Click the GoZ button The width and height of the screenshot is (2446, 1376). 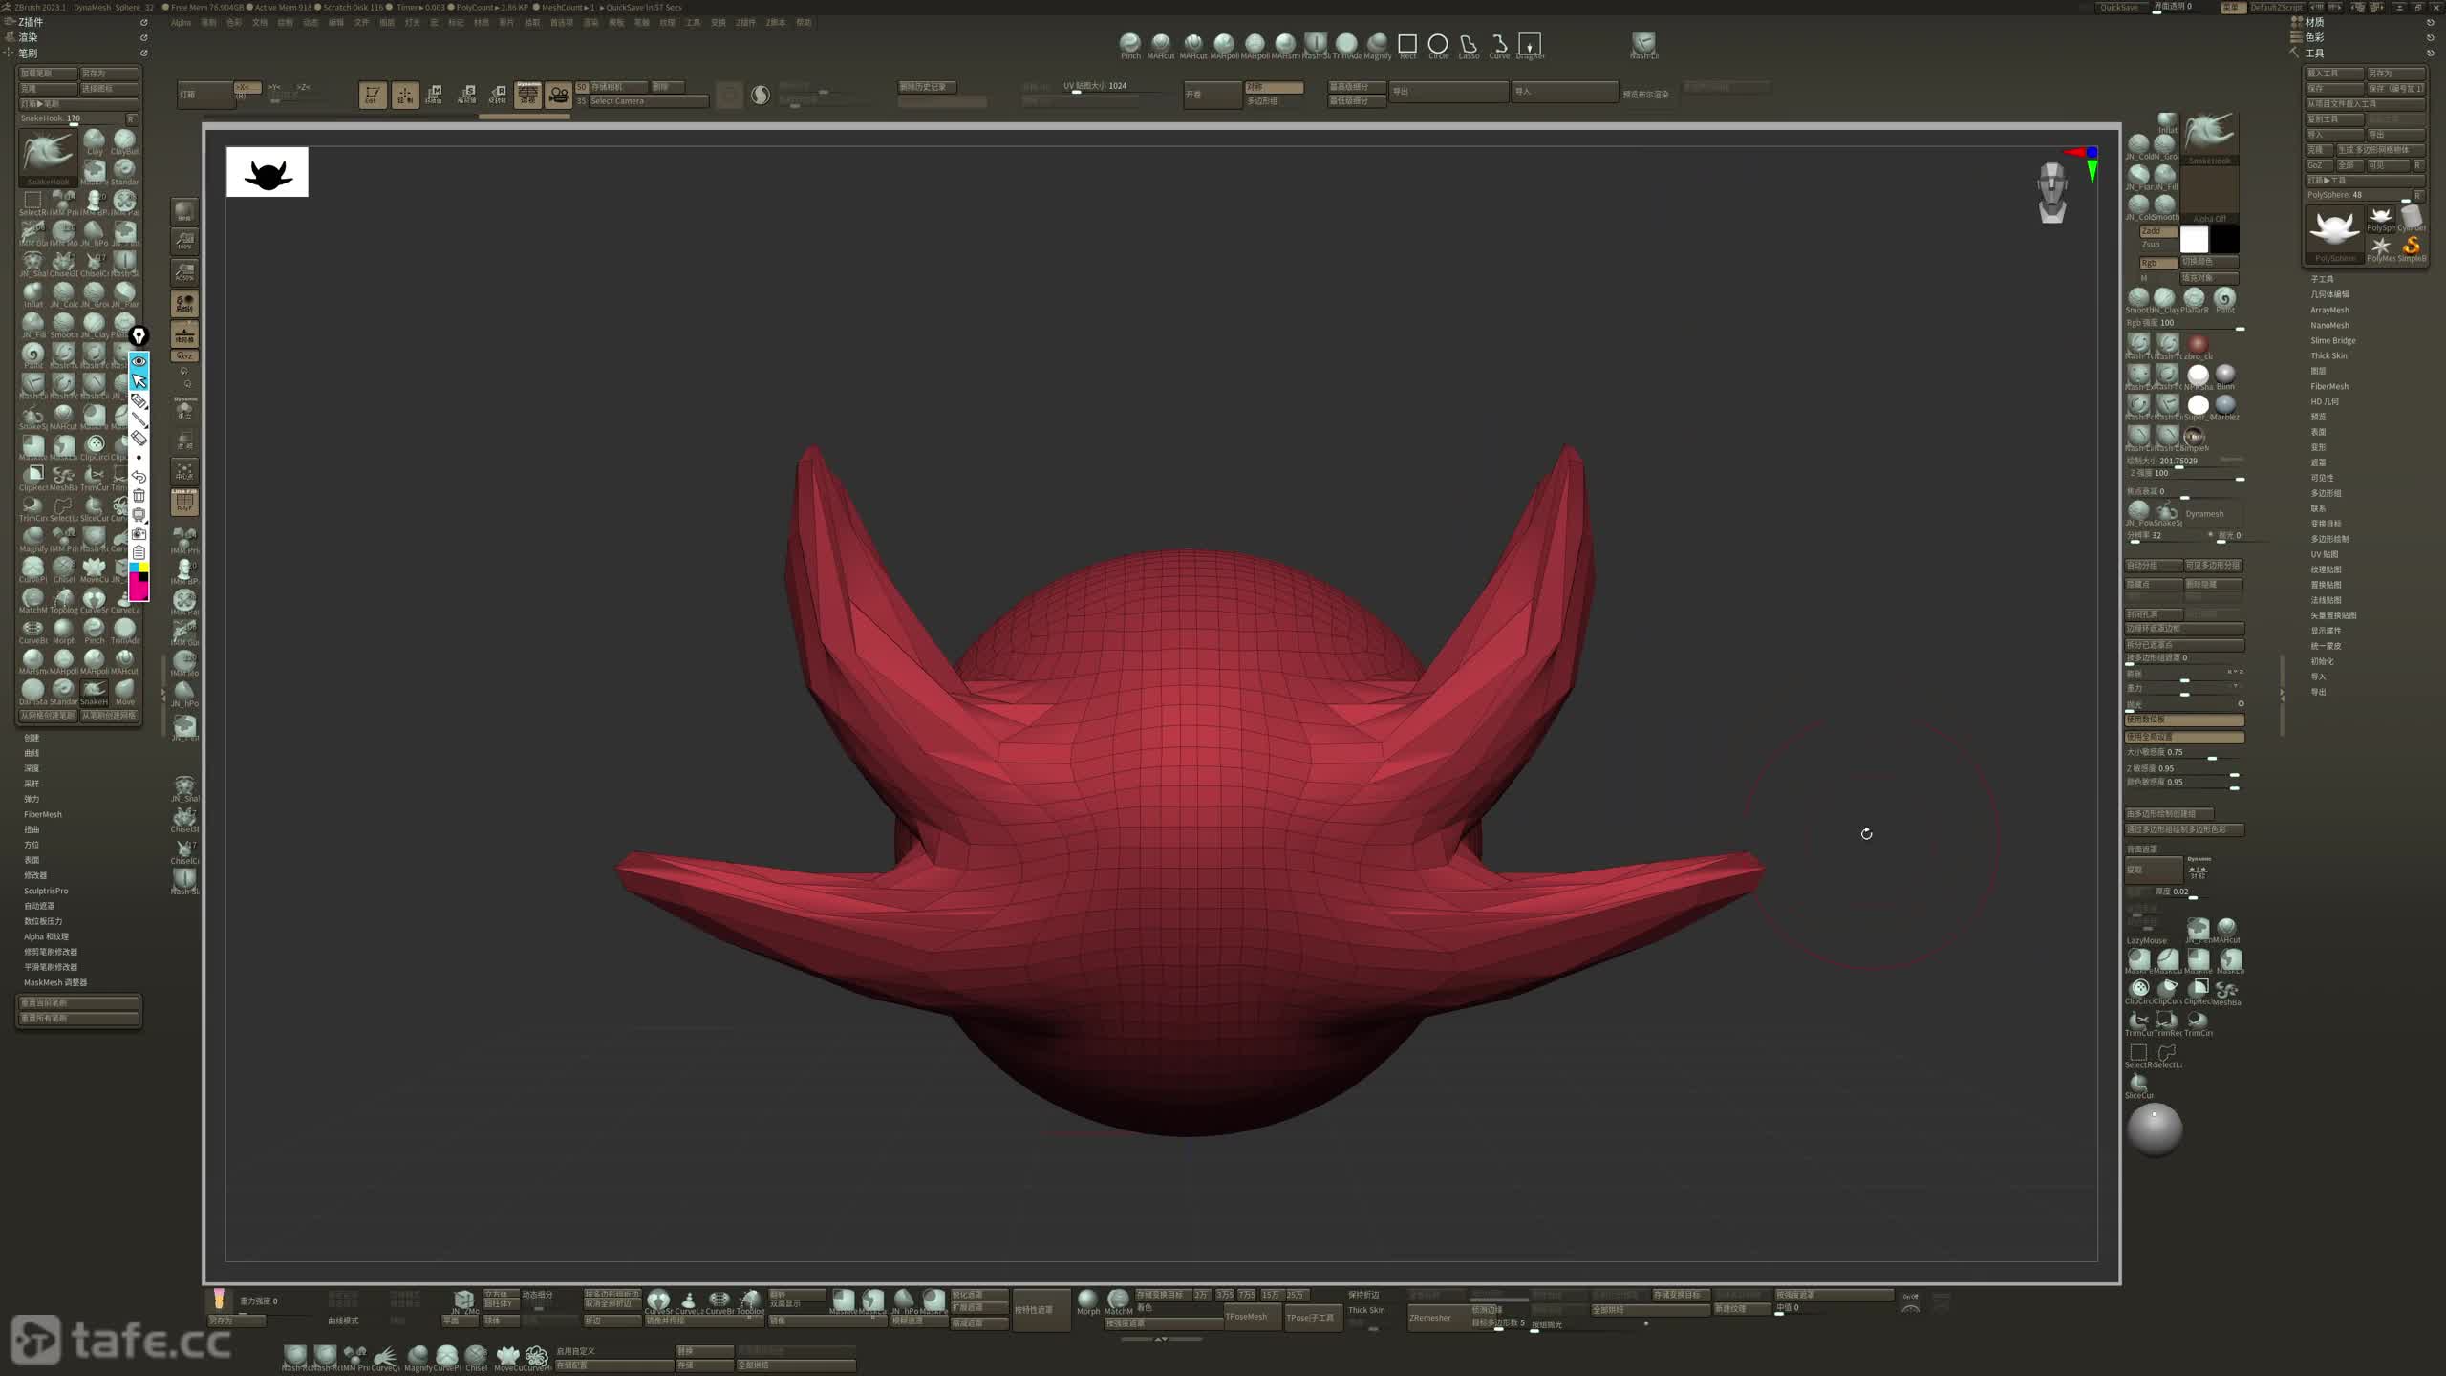click(2318, 164)
